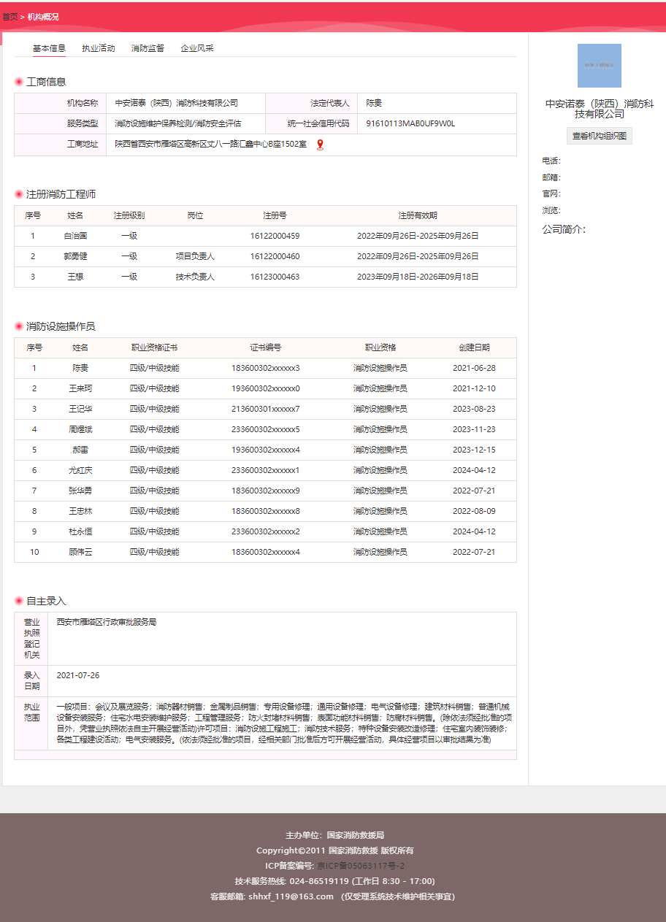Viewport: 666px width, 922px height.
Task: Click registration authority 西安市雁塔区行政审批服务局
Action: (x=107, y=622)
